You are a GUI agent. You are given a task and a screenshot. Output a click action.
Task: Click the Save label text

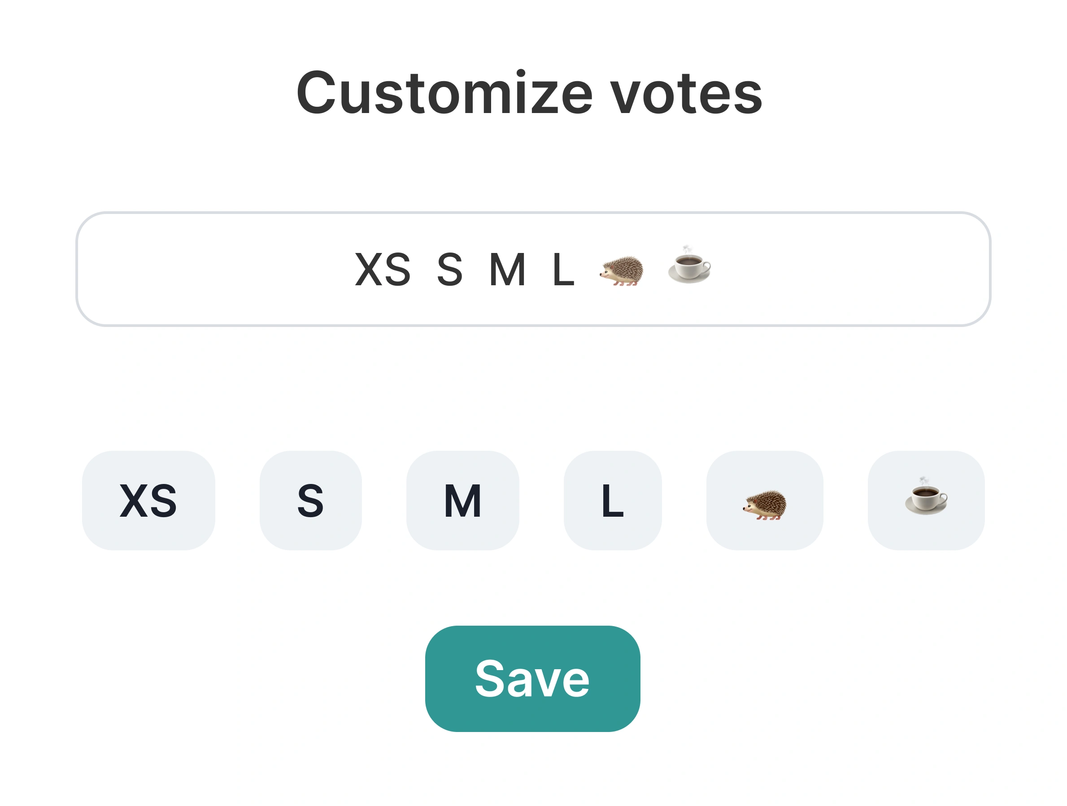click(x=532, y=680)
